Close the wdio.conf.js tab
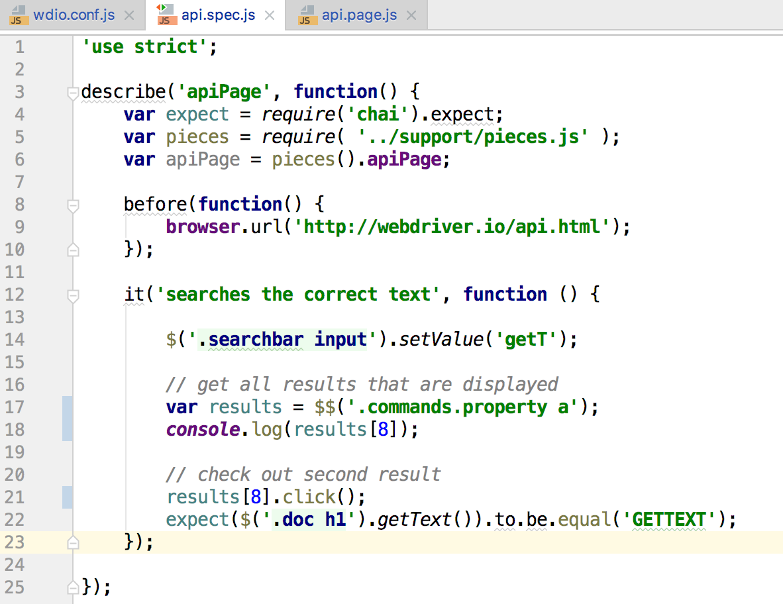The image size is (783, 604). coord(129,15)
